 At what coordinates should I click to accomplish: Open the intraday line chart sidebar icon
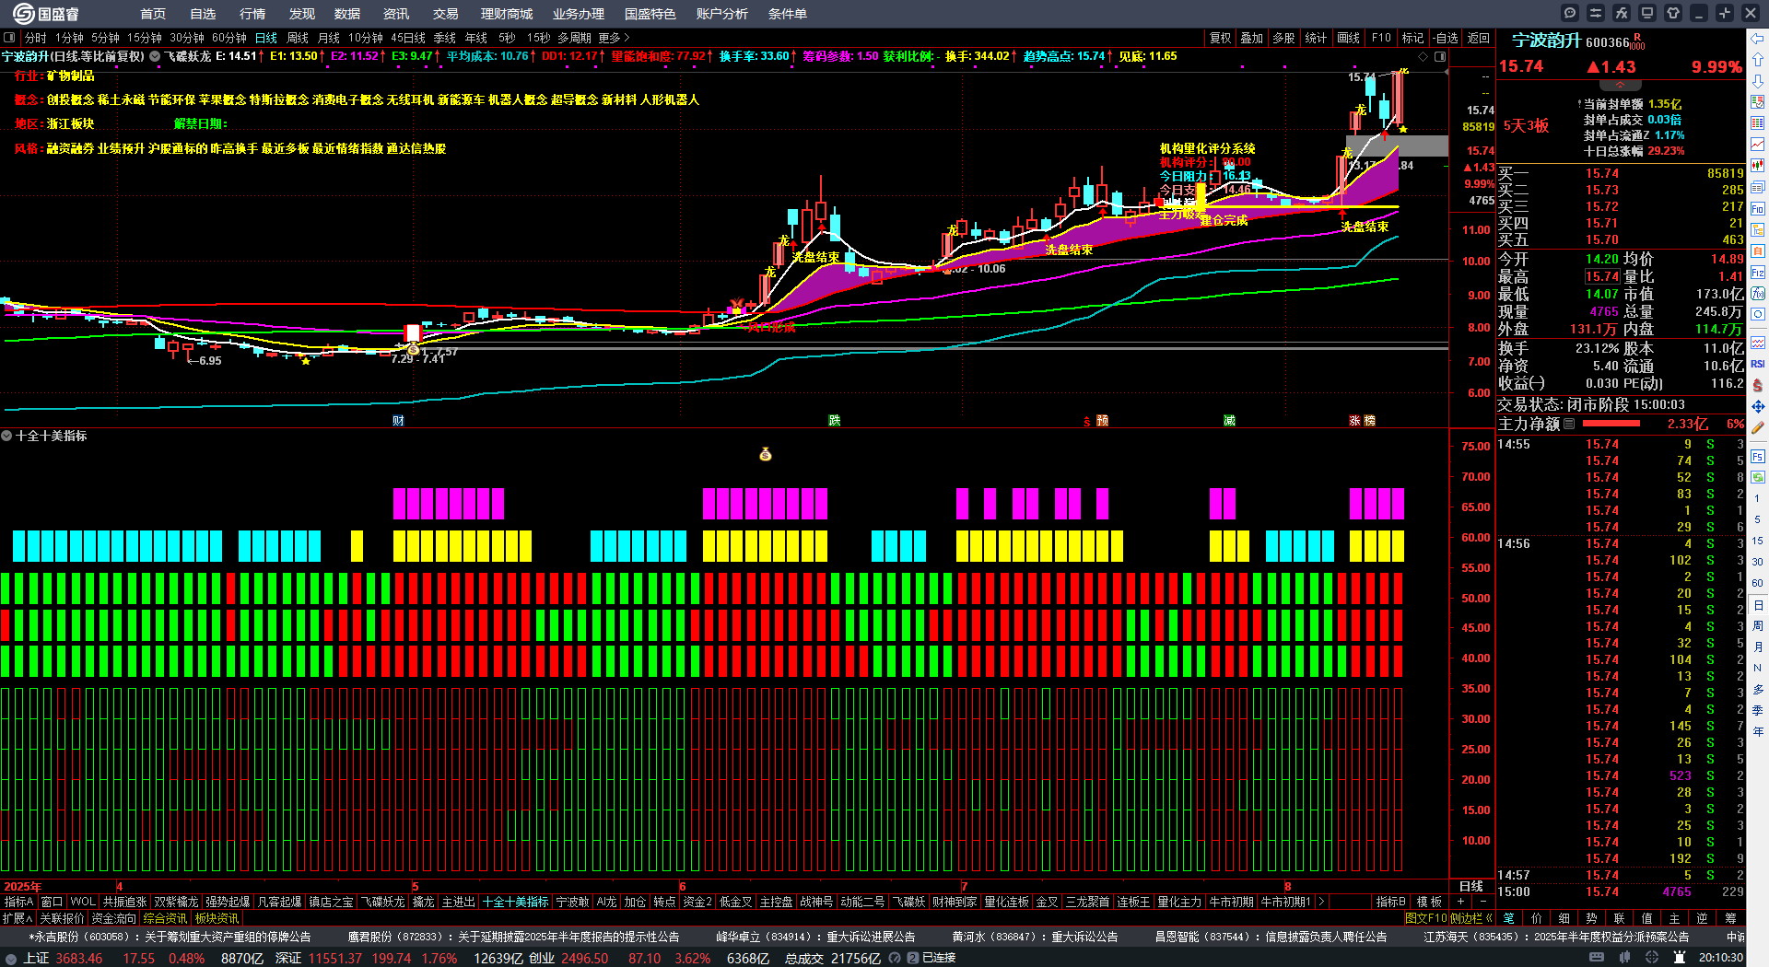1758,145
